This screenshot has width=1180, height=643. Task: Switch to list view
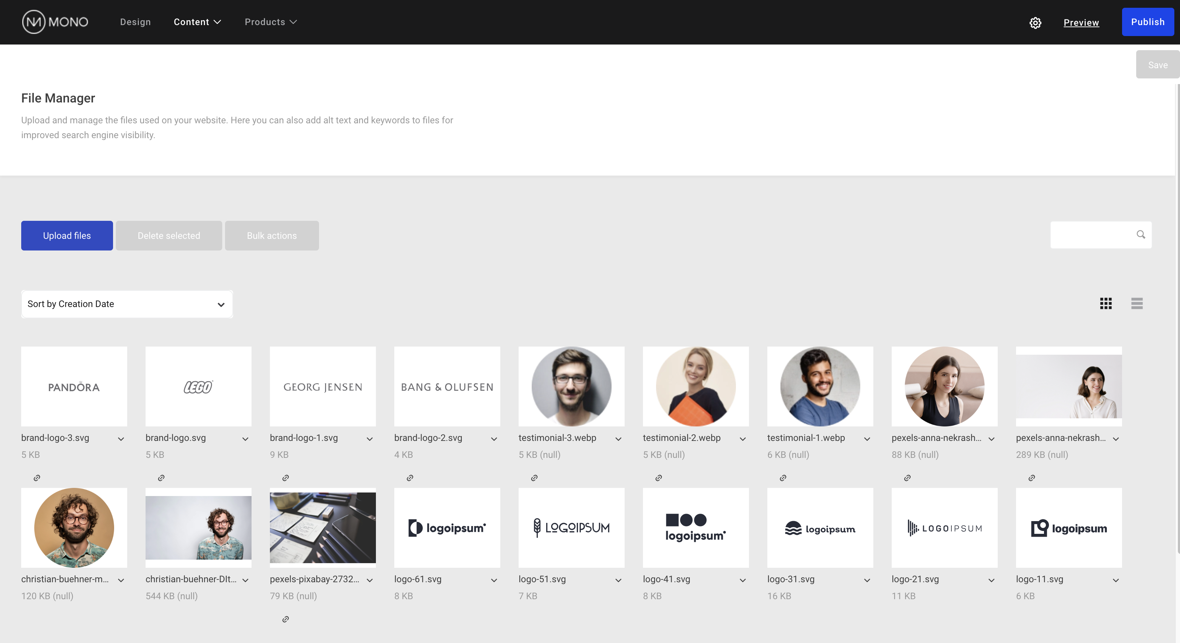click(x=1137, y=303)
